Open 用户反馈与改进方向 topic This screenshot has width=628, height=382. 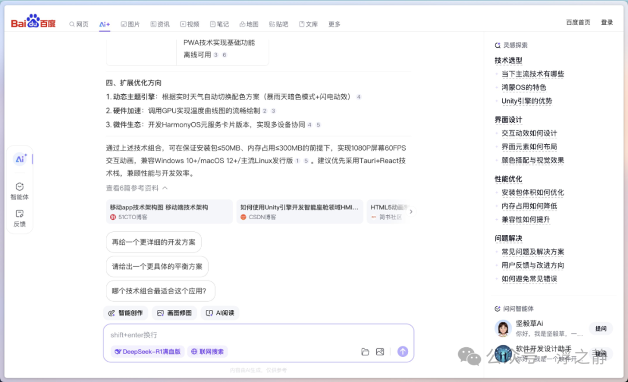click(x=533, y=265)
